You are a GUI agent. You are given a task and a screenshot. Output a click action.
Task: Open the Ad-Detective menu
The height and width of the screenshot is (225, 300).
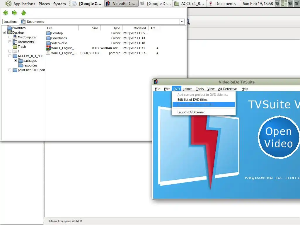227,89
